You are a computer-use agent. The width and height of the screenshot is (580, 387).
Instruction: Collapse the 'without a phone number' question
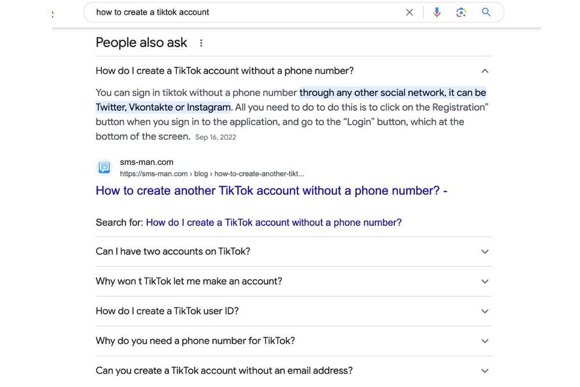tap(293, 71)
